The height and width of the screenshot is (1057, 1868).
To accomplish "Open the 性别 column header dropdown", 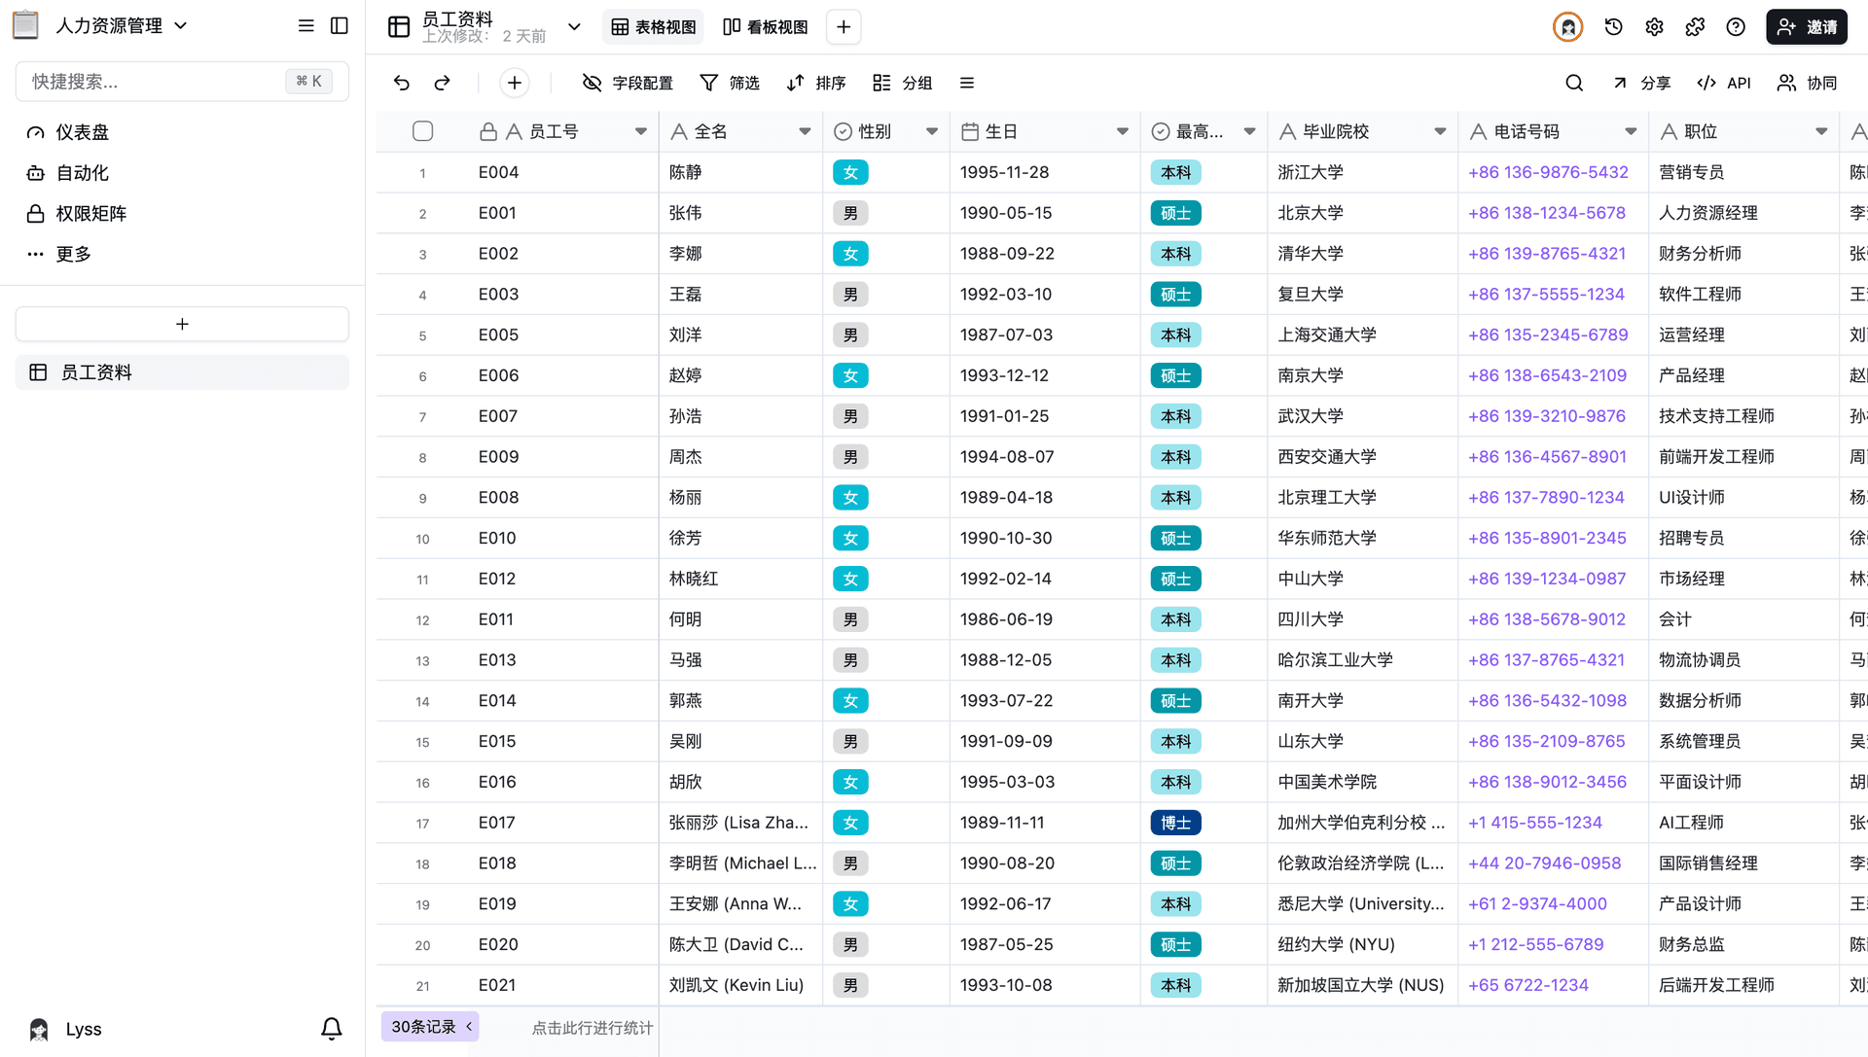I will pyautogui.click(x=931, y=130).
